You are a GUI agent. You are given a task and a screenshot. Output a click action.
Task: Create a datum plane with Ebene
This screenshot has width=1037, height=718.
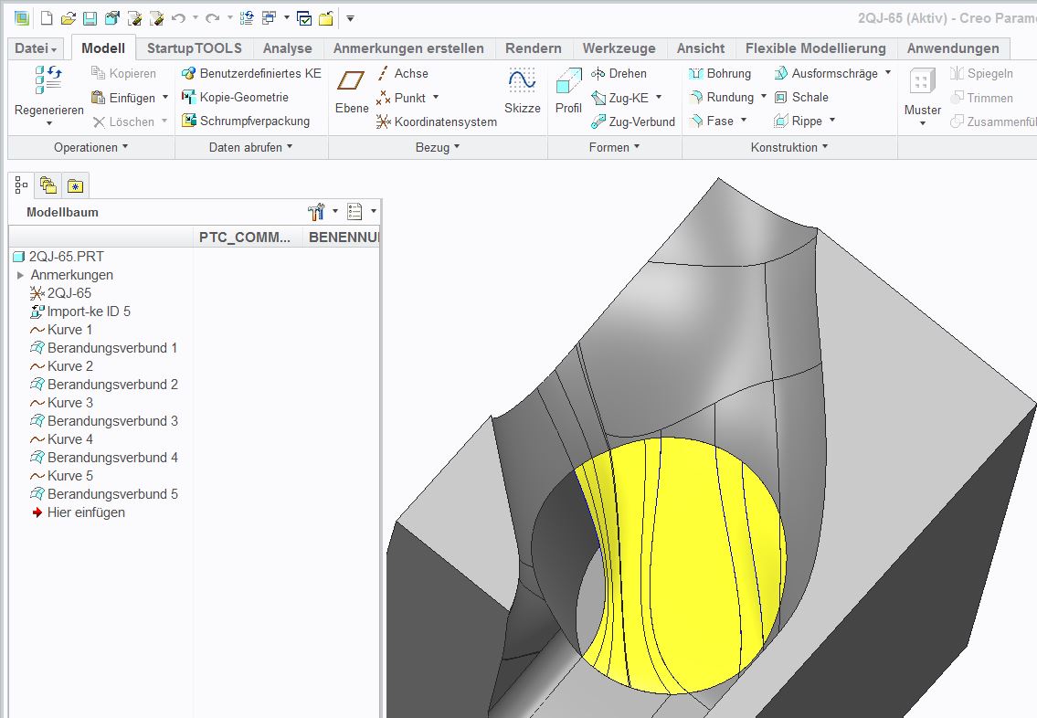pyautogui.click(x=351, y=91)
